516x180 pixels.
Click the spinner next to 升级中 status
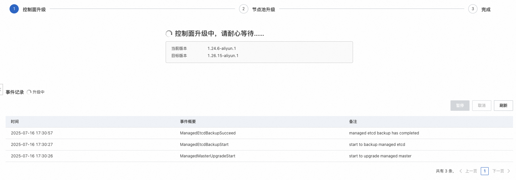pos(29,92)
